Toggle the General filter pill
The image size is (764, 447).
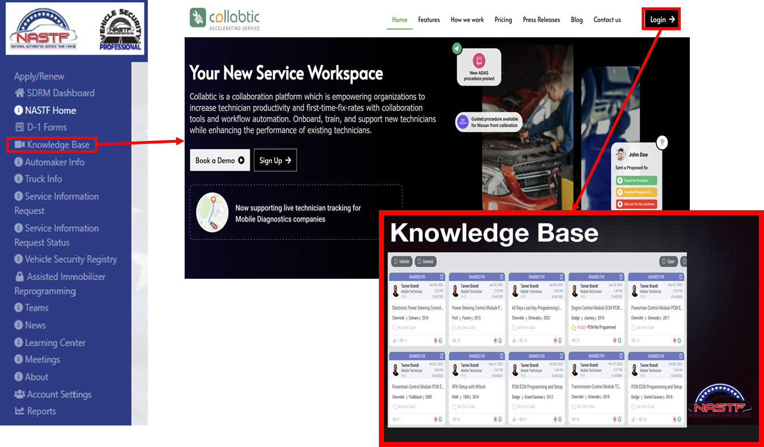click(425, 262)
